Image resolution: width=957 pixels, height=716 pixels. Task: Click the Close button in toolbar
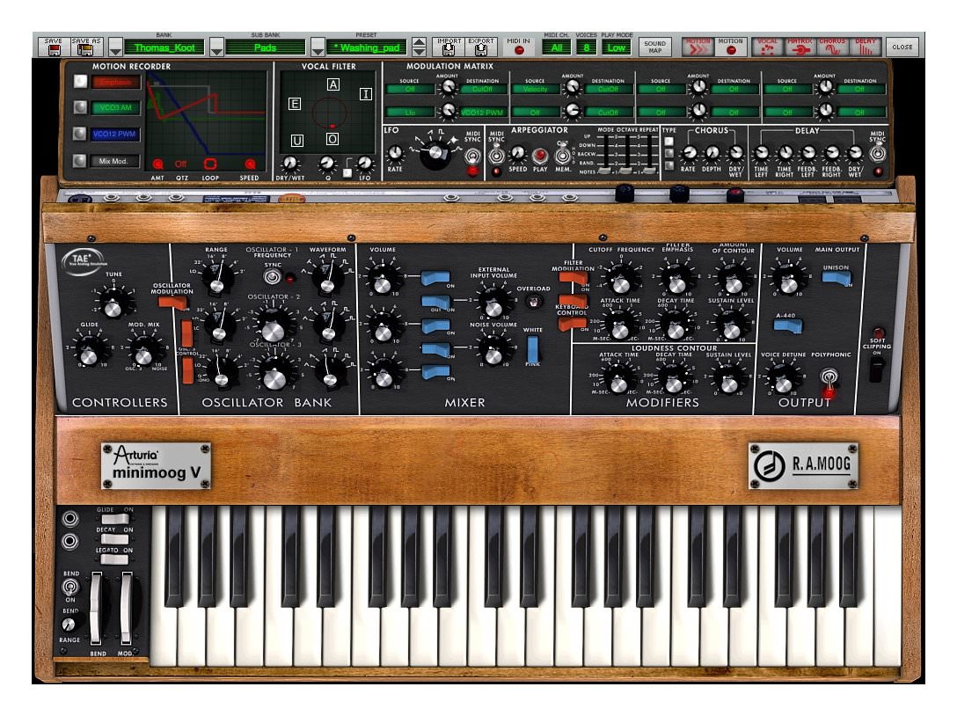coord(902,47)
